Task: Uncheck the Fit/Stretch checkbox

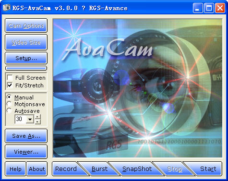Action: (10, 85)
